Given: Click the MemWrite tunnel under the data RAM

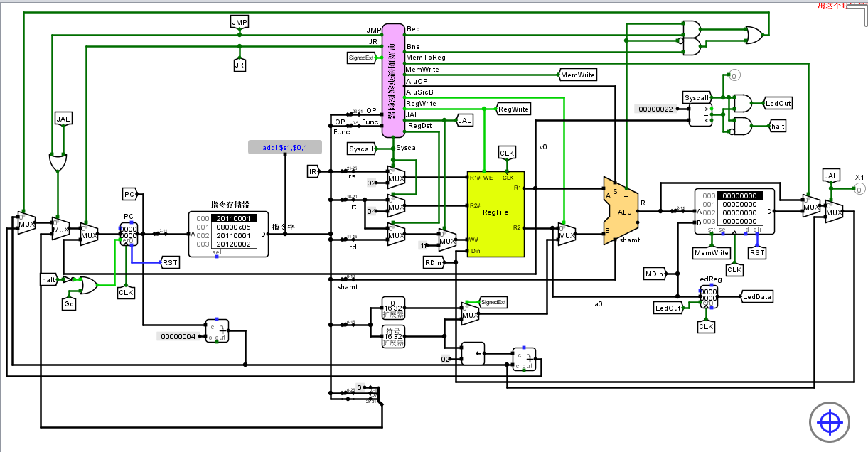Looking at the screenshot, I should 711,252.
